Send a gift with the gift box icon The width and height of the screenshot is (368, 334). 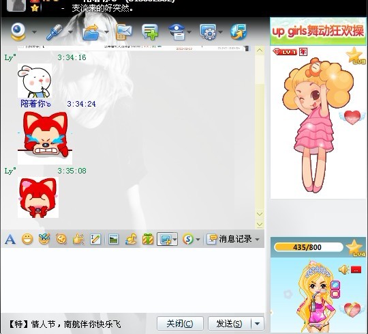tap(148, 239)
